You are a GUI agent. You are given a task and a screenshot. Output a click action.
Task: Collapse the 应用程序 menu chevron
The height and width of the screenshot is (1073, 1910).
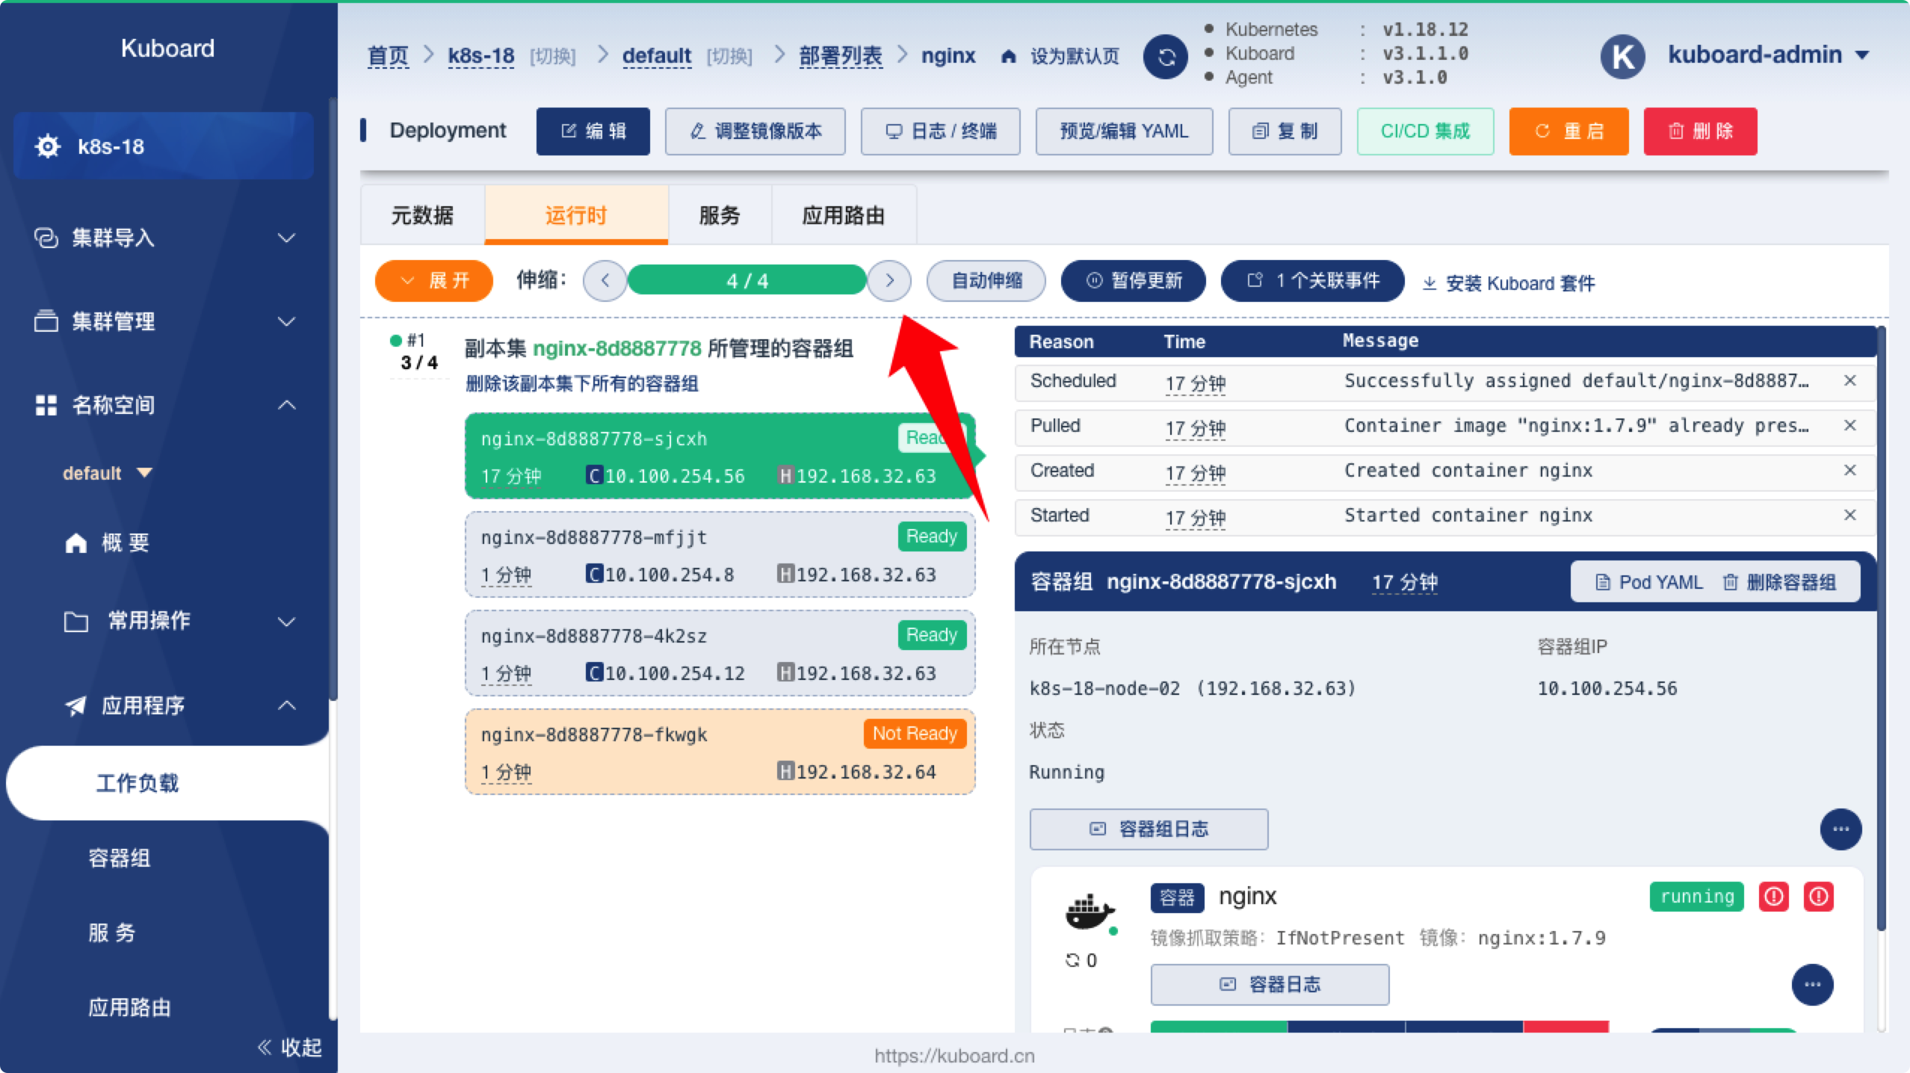click(x=287, y=705)
